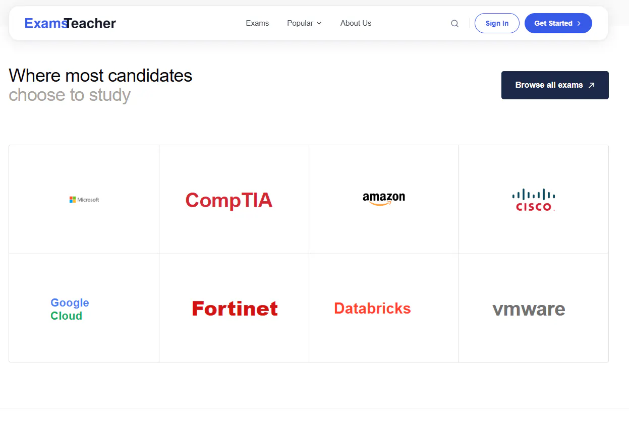Open the Amazon logo tile
Screen dimensions: 629x427
point(384,200)
